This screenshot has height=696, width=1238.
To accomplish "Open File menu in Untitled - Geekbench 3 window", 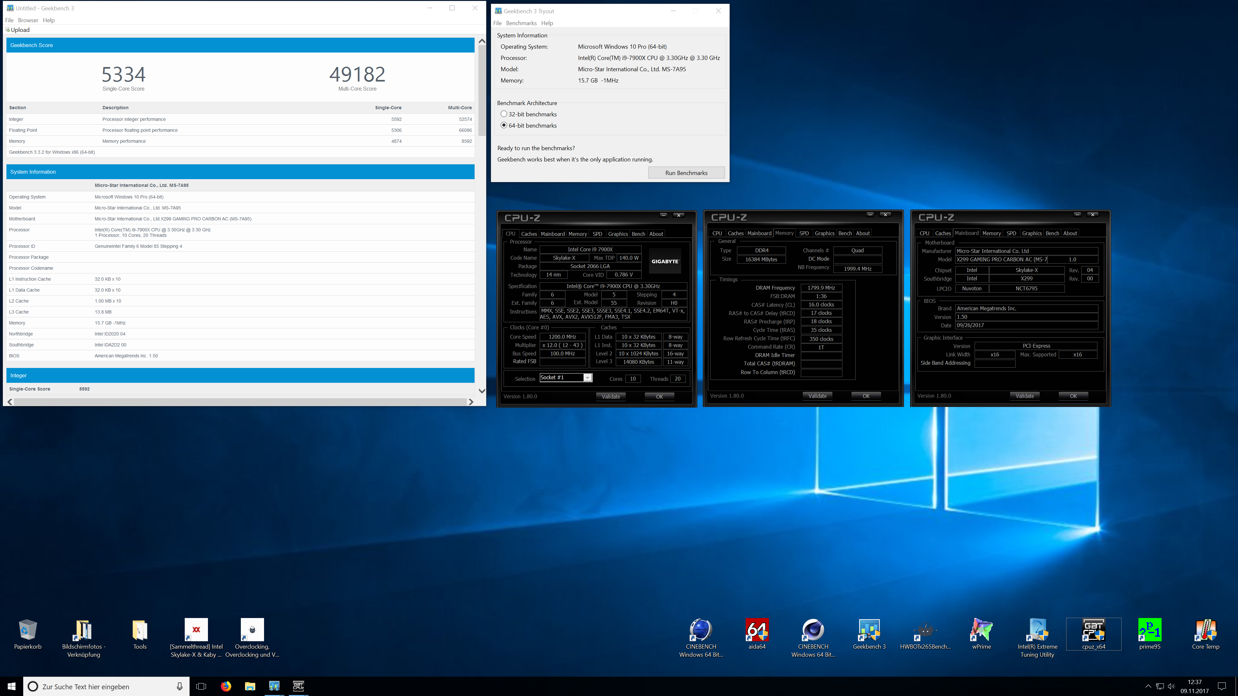I will click(x=9, y=20).
